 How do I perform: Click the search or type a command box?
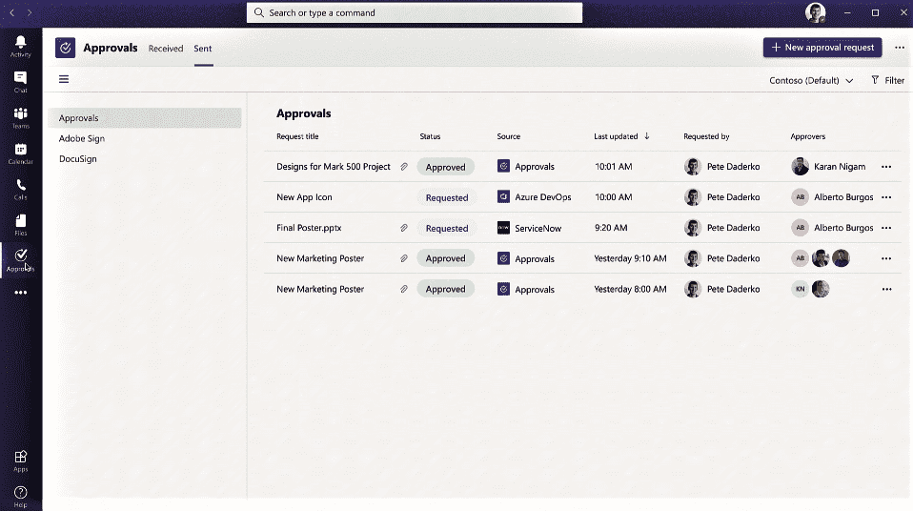pyautogui.click(x=415, y=13)
